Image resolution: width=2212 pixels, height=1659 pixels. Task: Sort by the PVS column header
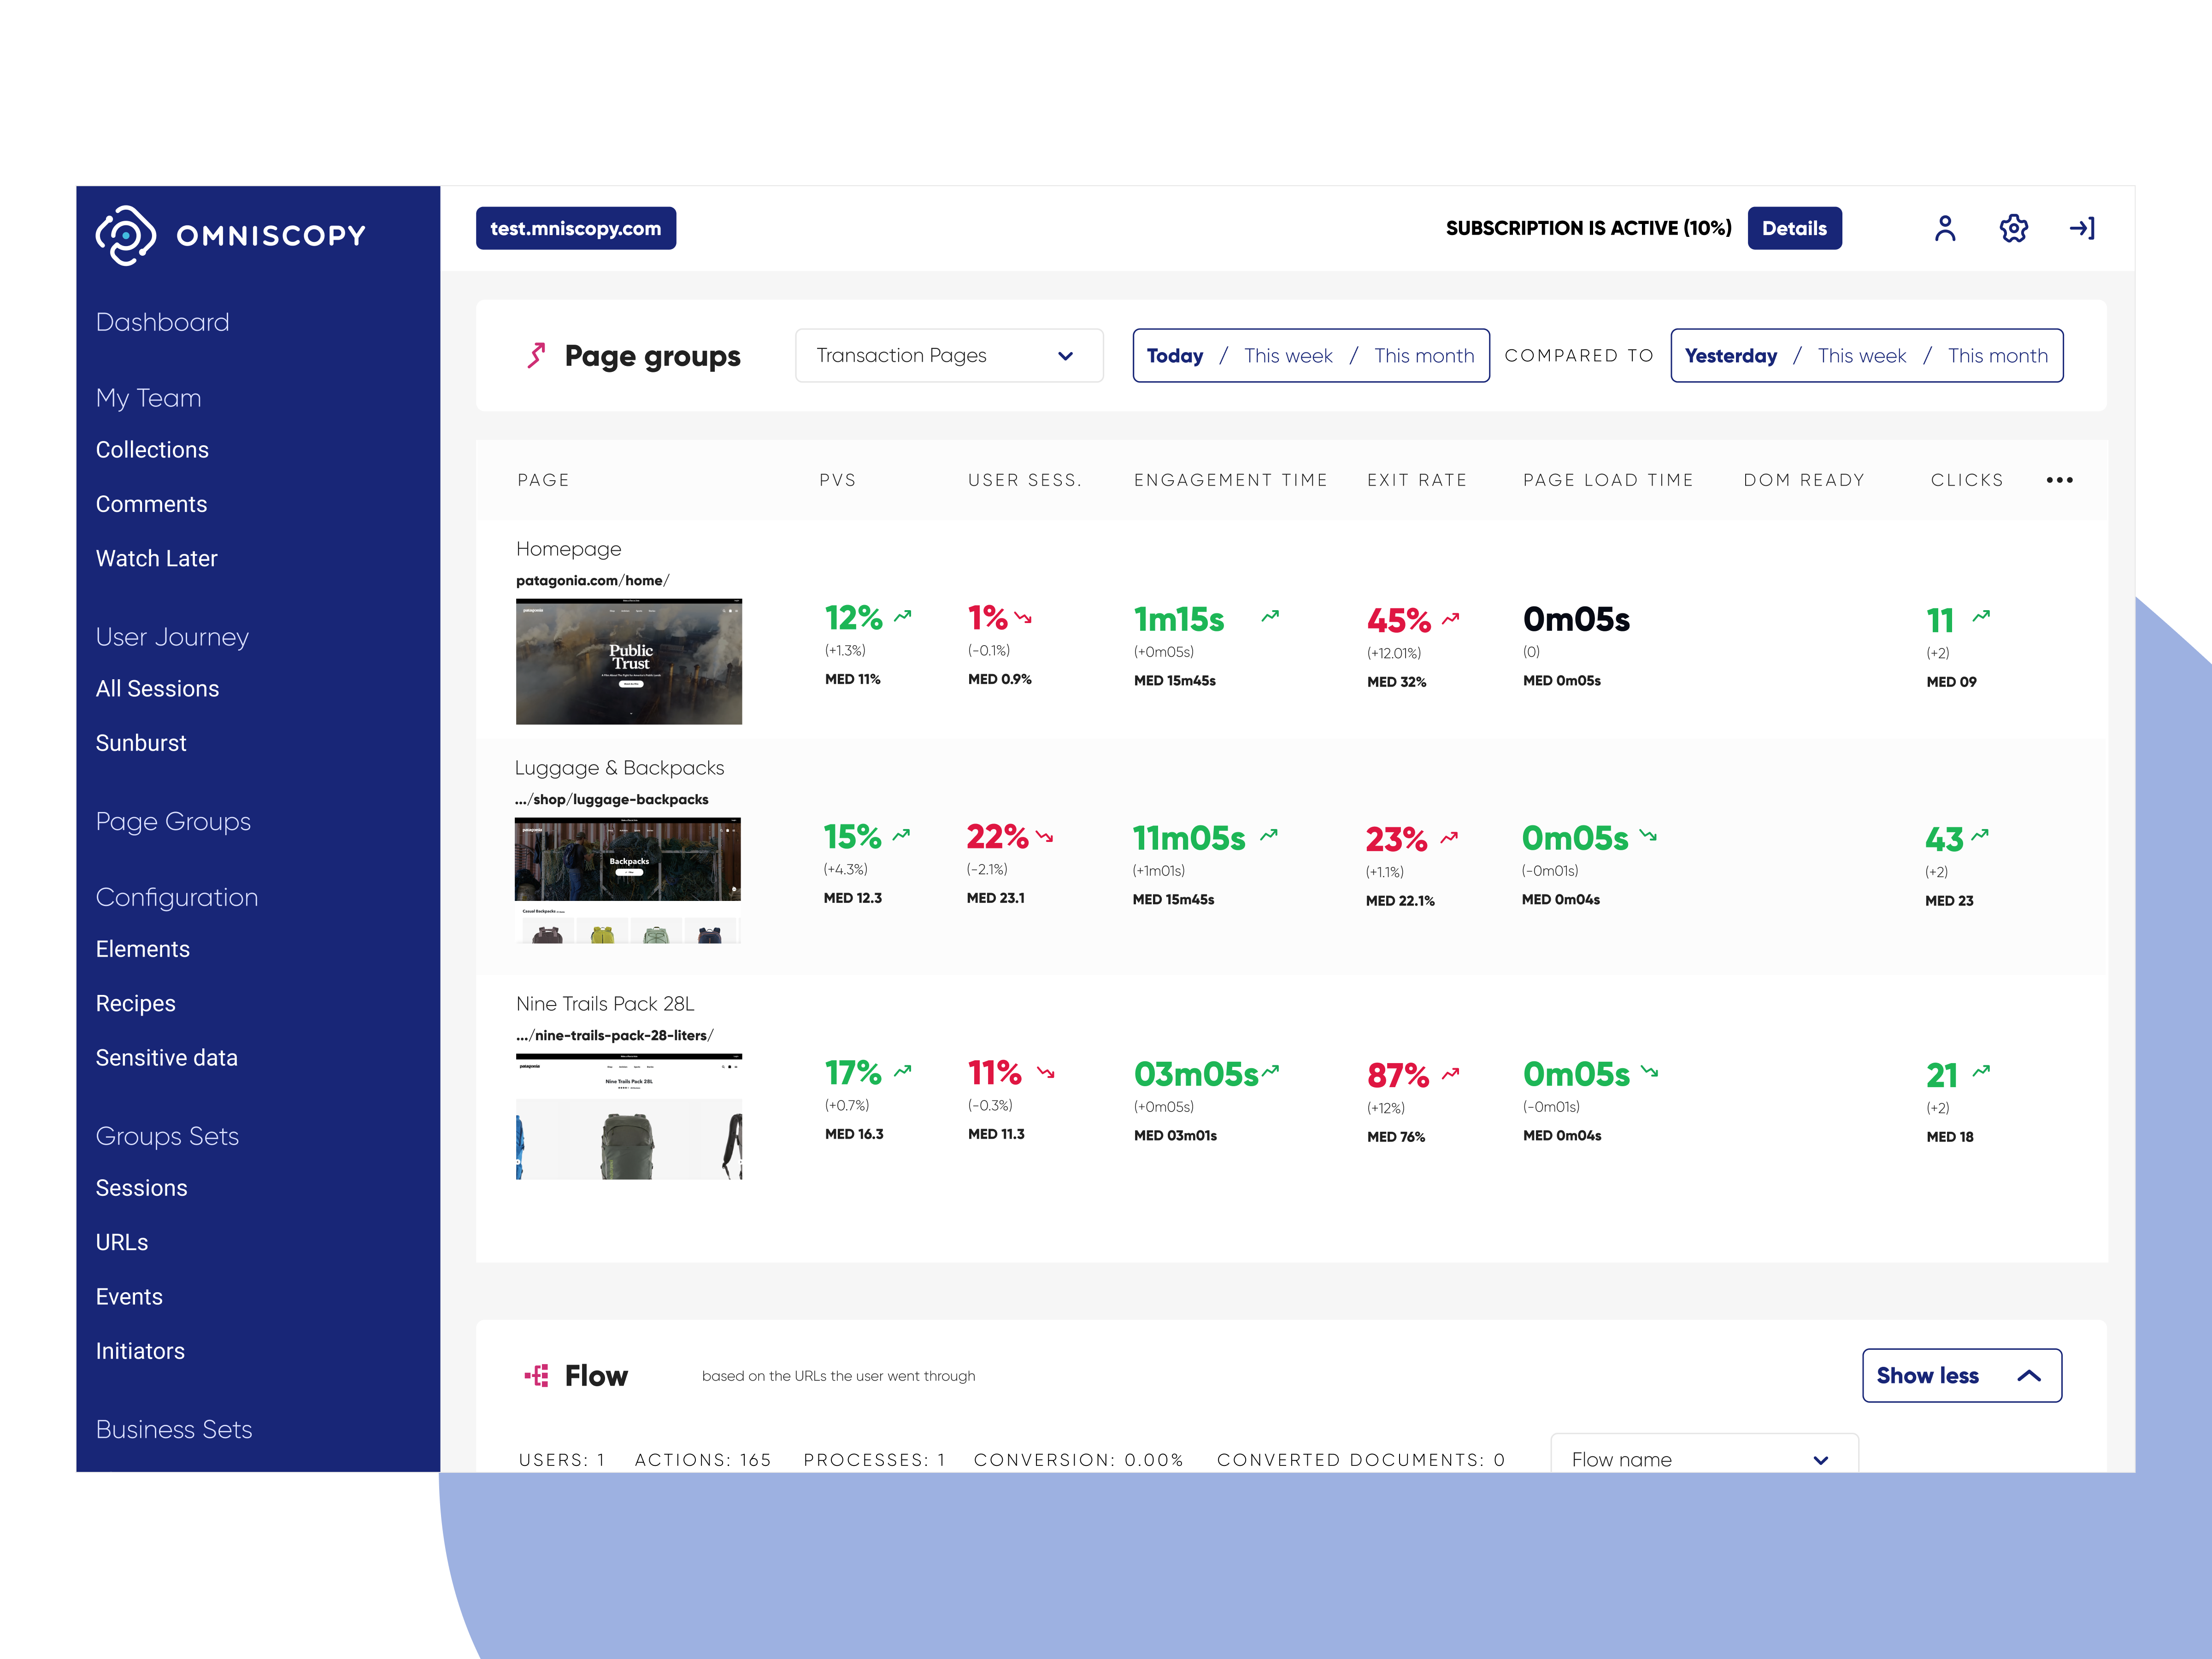coord(837,480)
